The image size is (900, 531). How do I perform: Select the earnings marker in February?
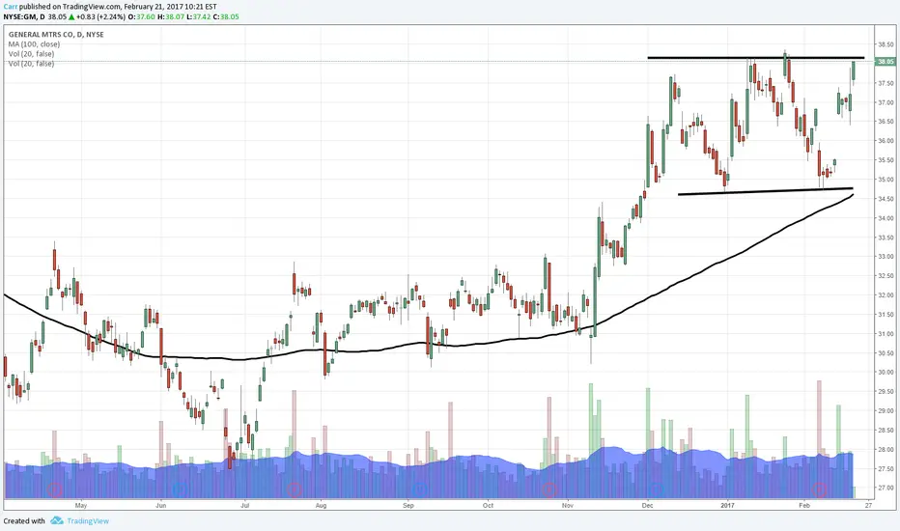[819, 489]
